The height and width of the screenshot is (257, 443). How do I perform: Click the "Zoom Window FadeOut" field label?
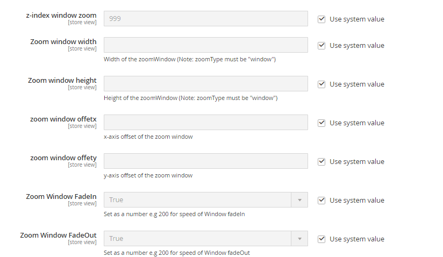[x=59, y=235]
